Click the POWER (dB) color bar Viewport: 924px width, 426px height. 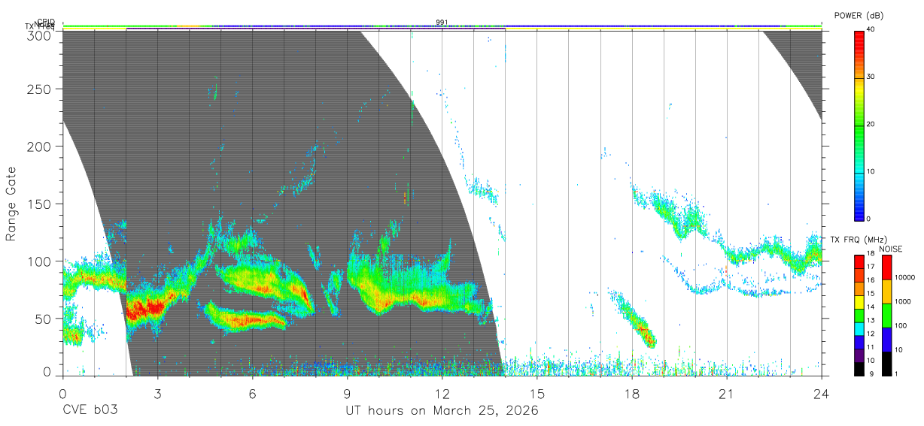coord(859,125)
